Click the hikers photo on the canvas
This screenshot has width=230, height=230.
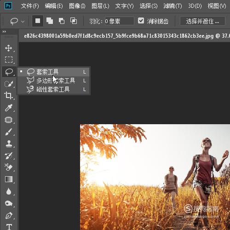(x=155, y=177)
